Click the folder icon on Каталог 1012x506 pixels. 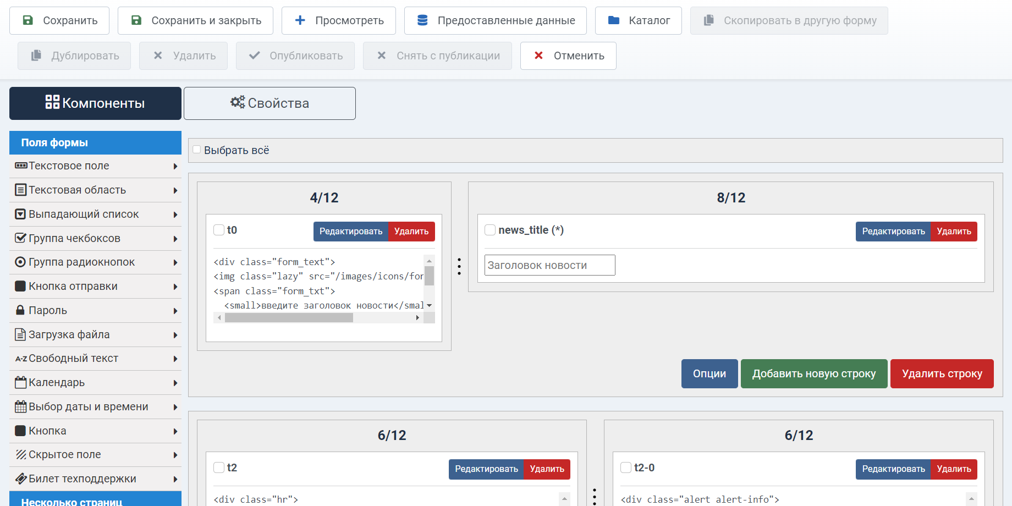point(614,20)
